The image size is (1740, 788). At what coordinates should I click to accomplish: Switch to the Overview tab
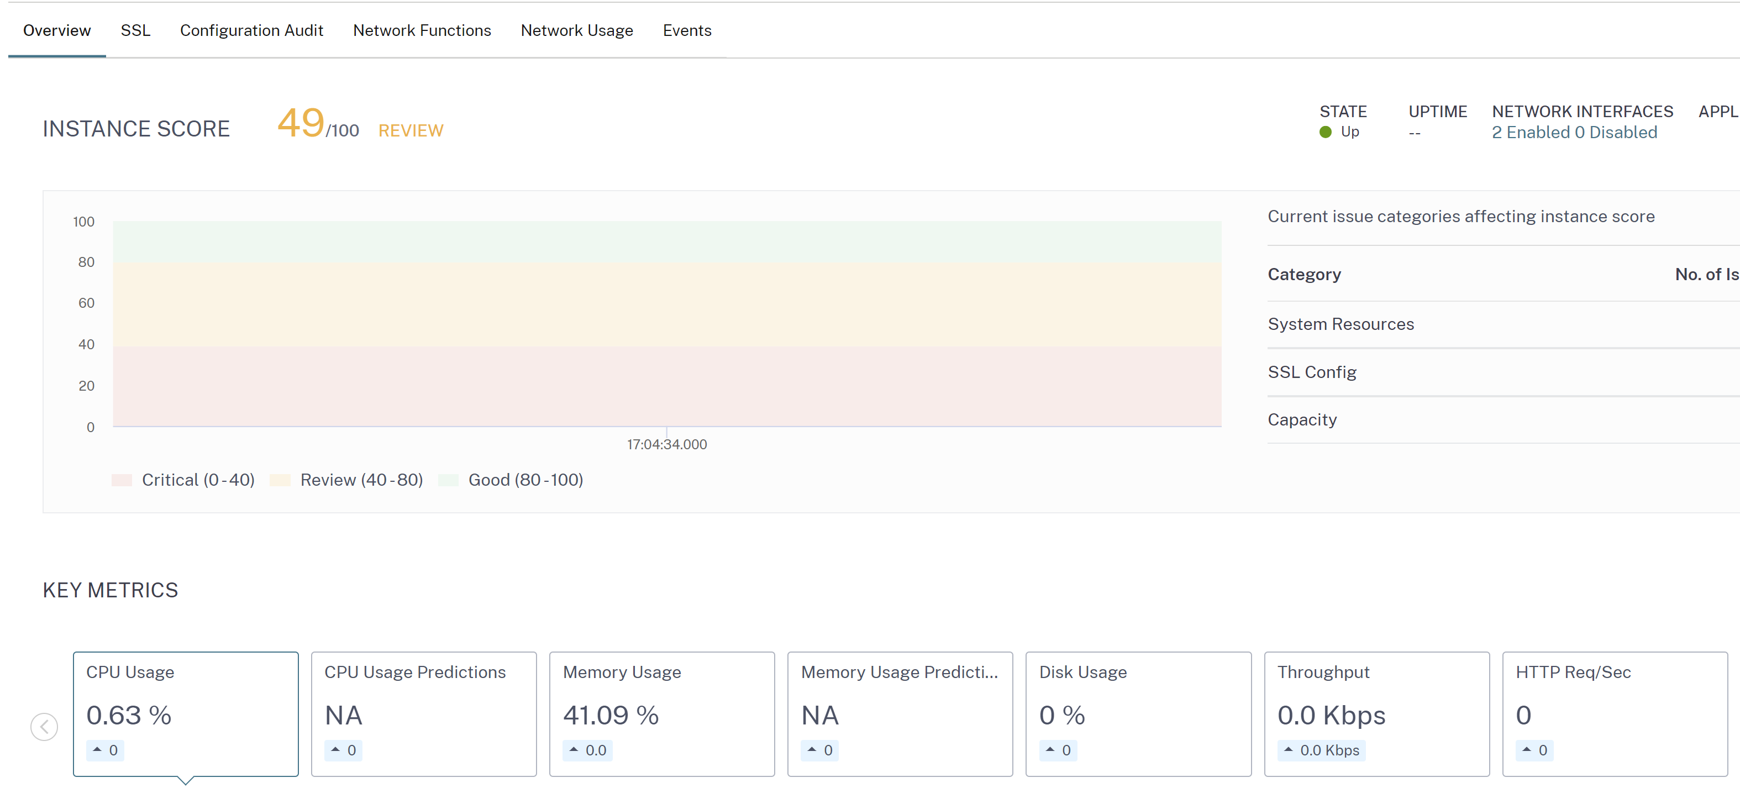(57, 30)
